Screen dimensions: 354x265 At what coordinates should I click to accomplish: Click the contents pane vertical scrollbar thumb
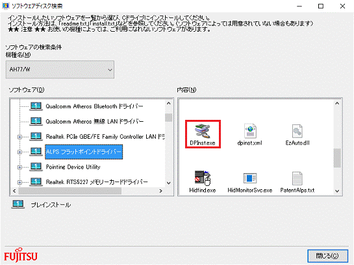(x=337, y=158)
